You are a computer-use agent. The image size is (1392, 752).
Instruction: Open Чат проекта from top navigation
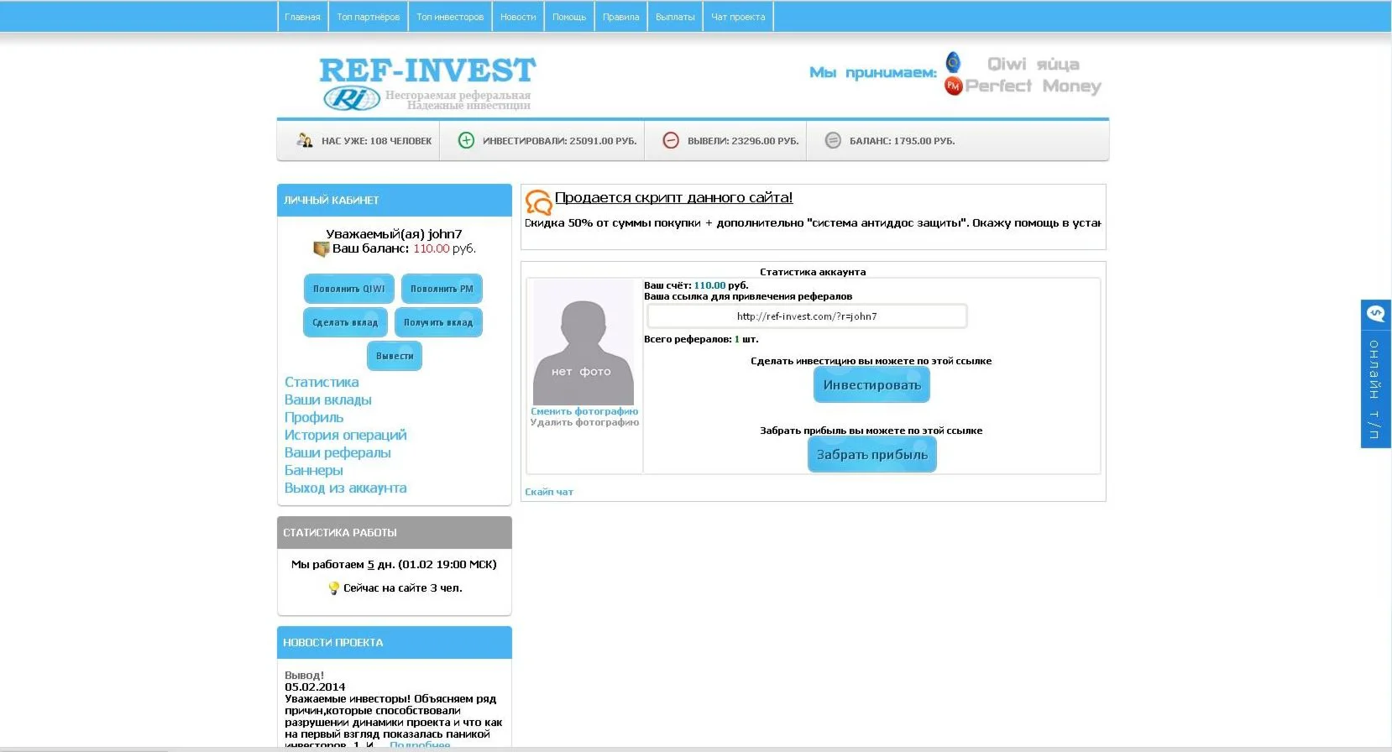(738, 17)
